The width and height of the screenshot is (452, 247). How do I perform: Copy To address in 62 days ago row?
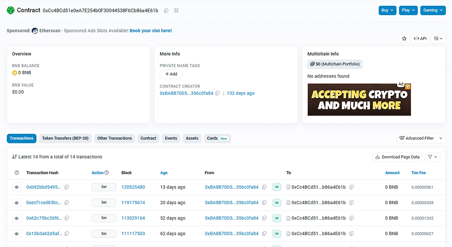pyautogui.click(x=351, y=234)
